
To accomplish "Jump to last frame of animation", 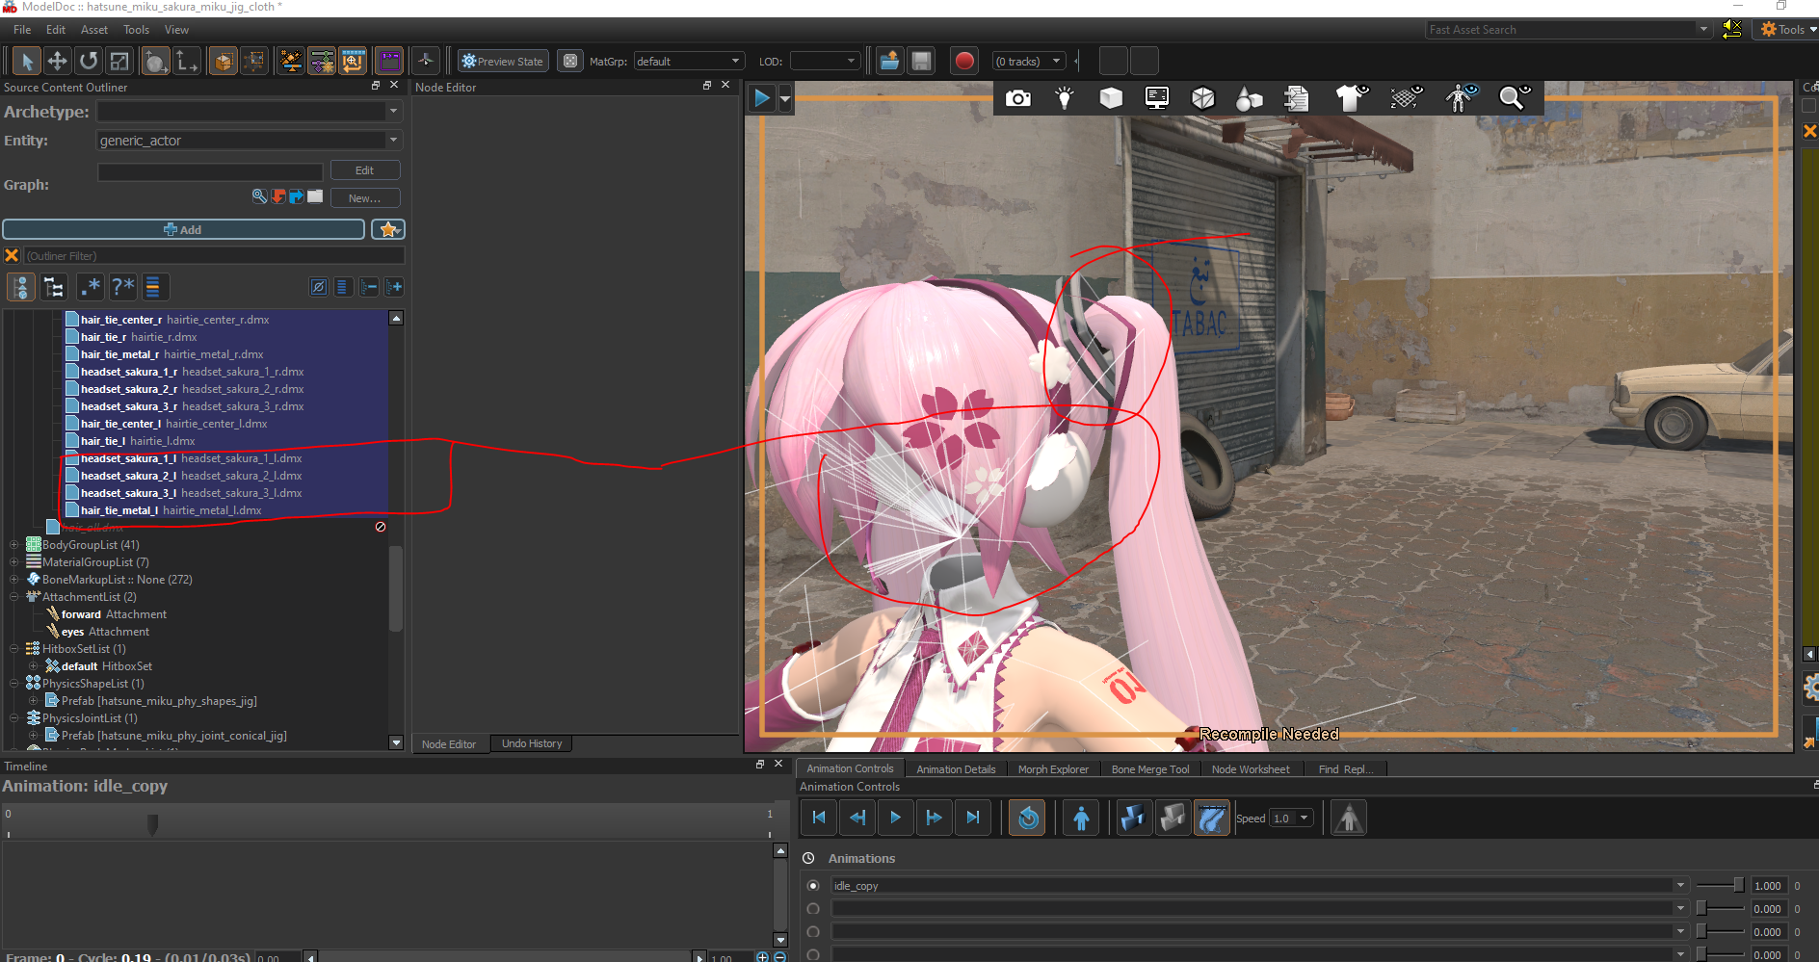I will (973, 818).
